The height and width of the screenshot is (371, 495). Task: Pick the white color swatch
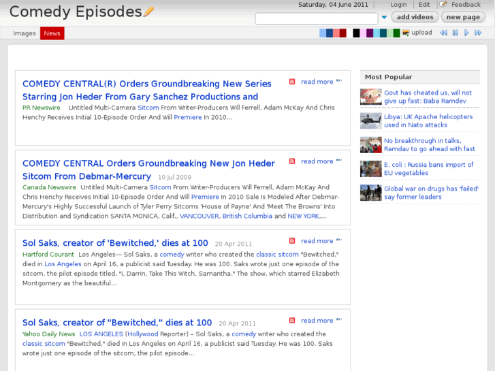point(350,33)
